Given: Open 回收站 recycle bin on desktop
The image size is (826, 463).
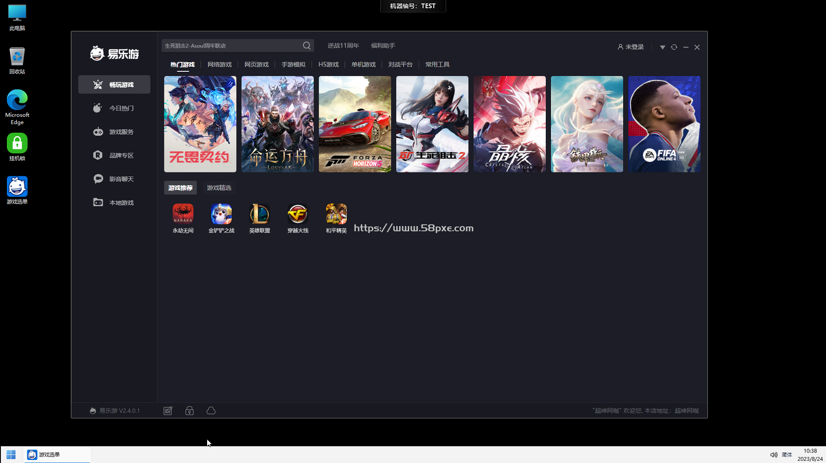Looking at the screenshot, I should pyautogui.click(x=17, y=61).
